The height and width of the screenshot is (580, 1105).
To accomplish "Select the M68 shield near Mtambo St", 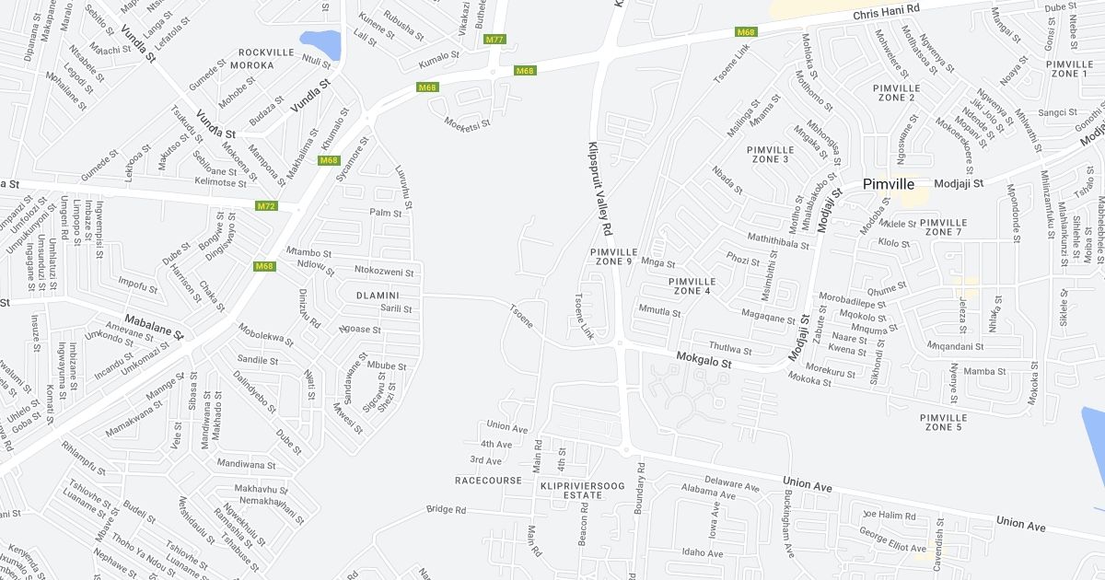I will 265,267.
